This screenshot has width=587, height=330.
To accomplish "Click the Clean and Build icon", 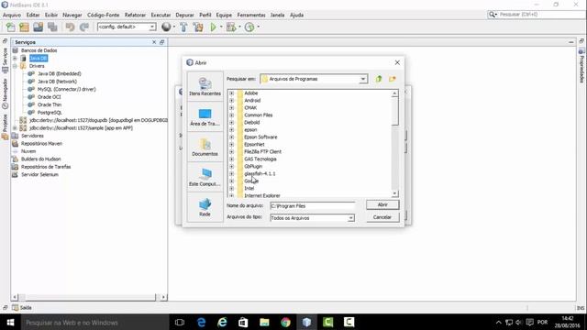I will tap(198, 27).
